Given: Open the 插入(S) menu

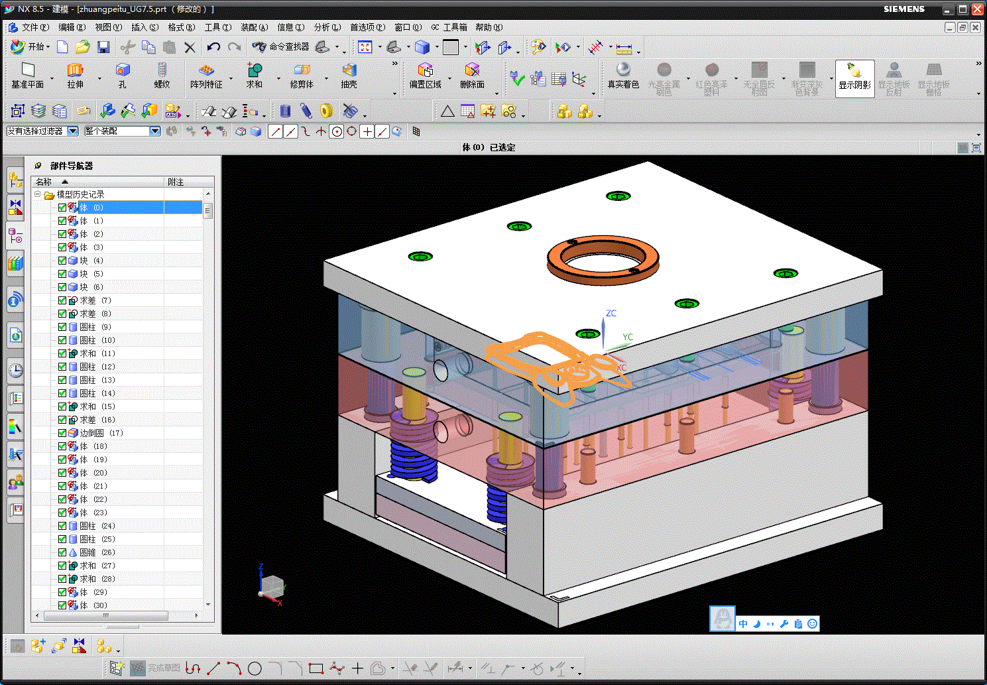Looking at the screenshot, I should click(145, 27).
